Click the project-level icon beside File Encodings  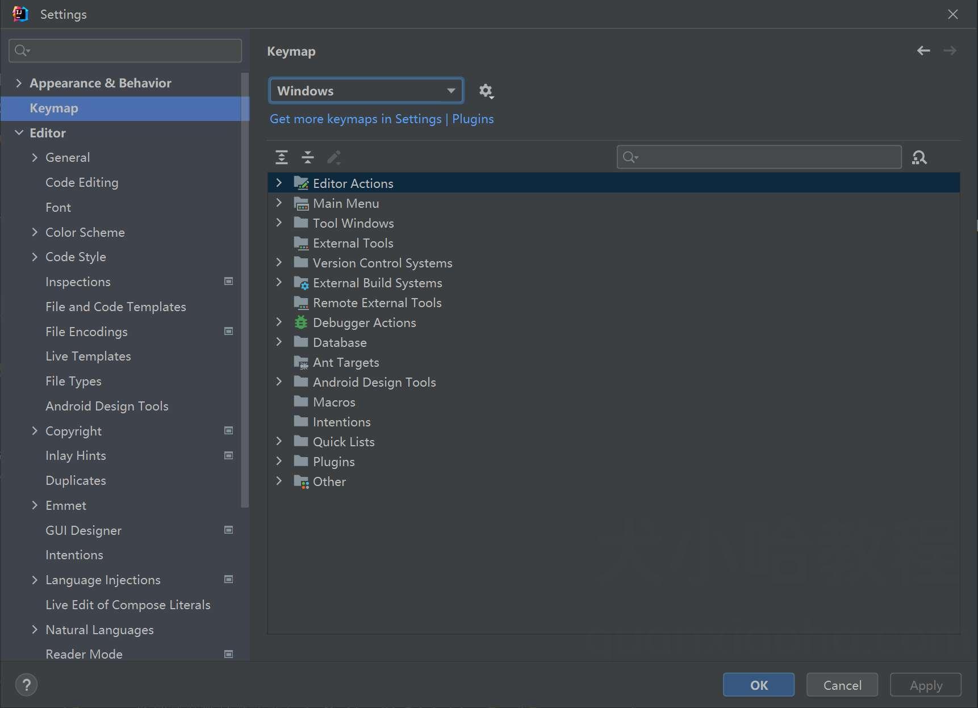click(229, 331)
